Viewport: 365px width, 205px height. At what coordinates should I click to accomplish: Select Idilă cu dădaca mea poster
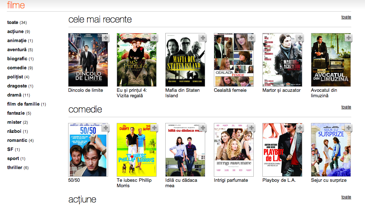pos(185,150)
